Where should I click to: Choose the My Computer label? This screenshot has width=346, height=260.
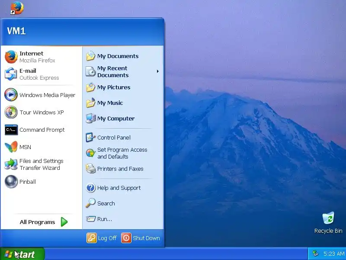point(116,118)
